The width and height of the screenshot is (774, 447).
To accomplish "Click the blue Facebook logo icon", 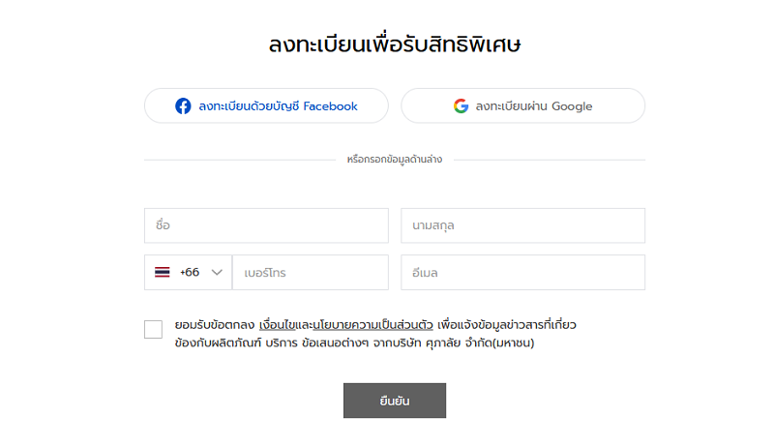I will 183,106.
